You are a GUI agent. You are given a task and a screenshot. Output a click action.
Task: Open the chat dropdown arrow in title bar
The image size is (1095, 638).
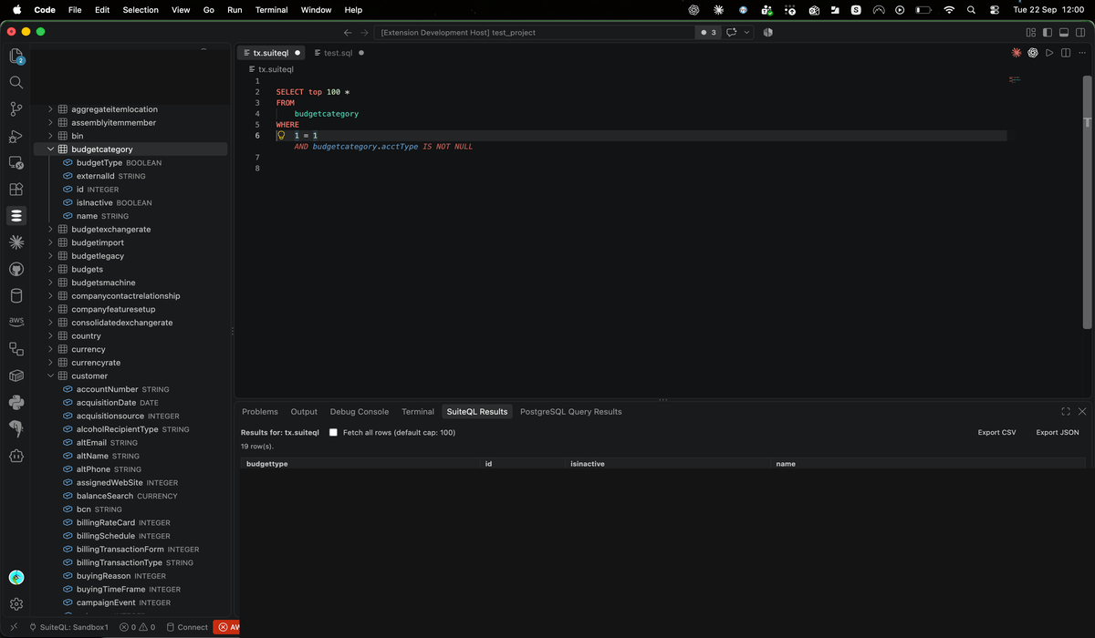pyautogui.click(x=747, y=32)
